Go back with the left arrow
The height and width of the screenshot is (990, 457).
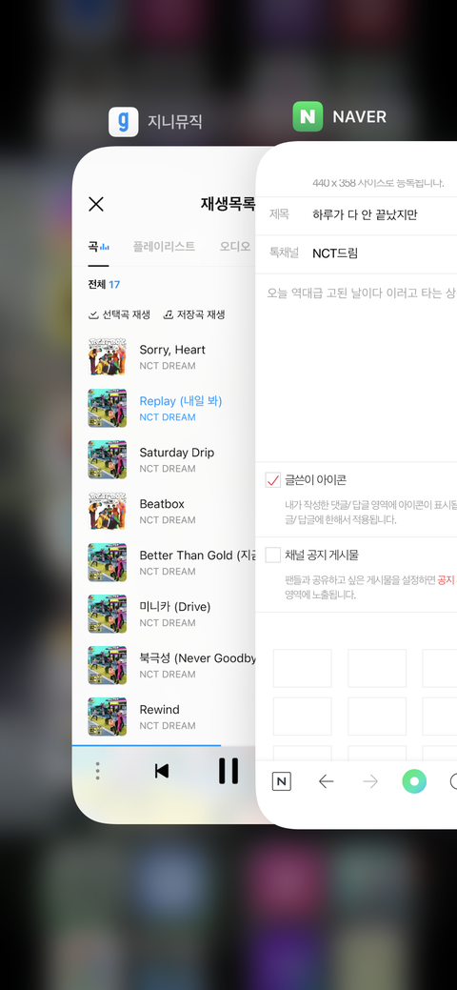tap(326, 781)
